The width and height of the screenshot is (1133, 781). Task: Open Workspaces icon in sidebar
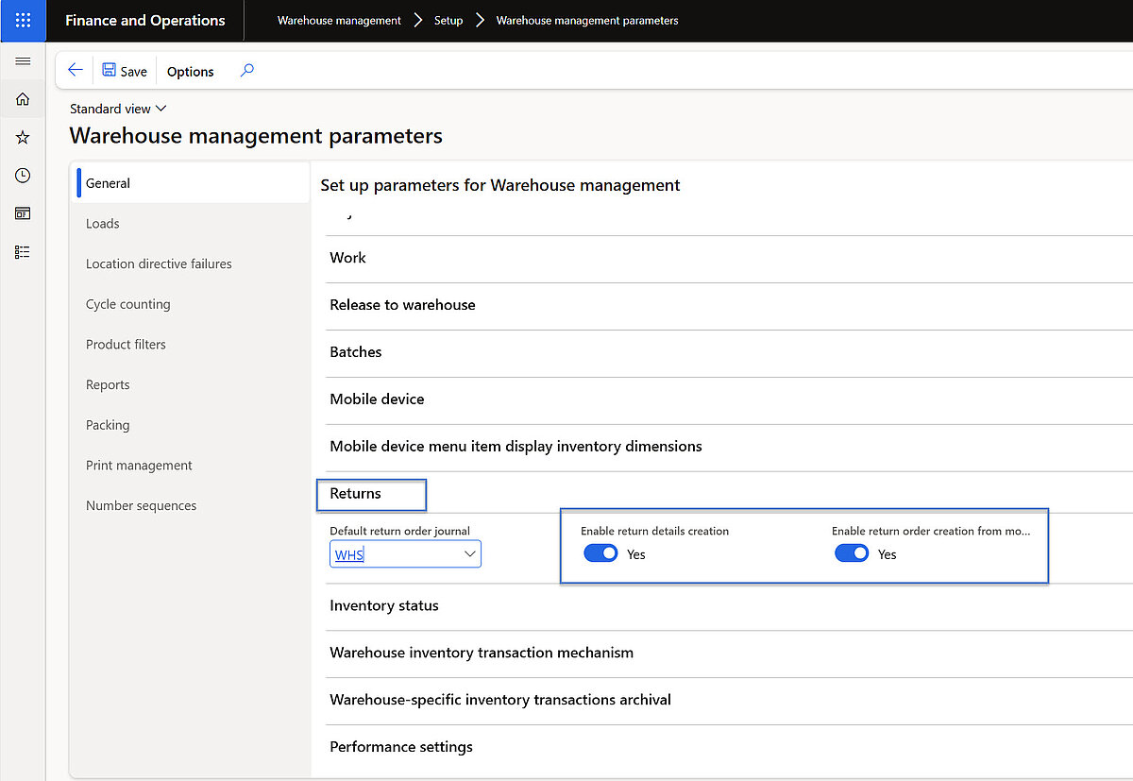click(22, 213)
